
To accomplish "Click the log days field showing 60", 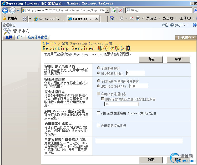I will (121, 104).
